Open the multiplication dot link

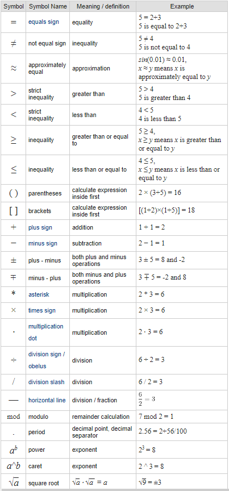45,332
